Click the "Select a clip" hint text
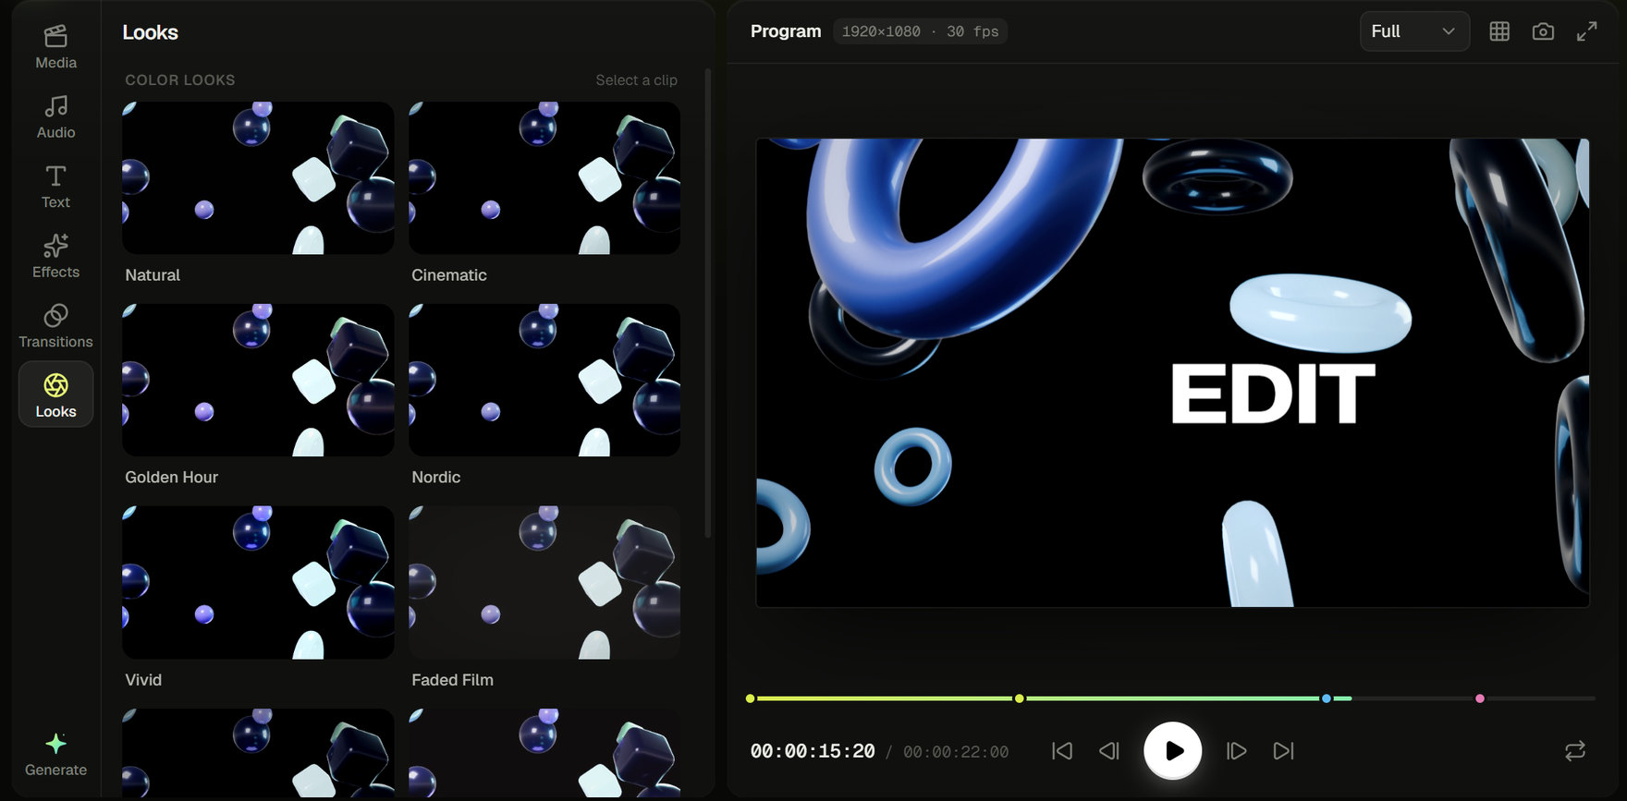 click(636, 80)
